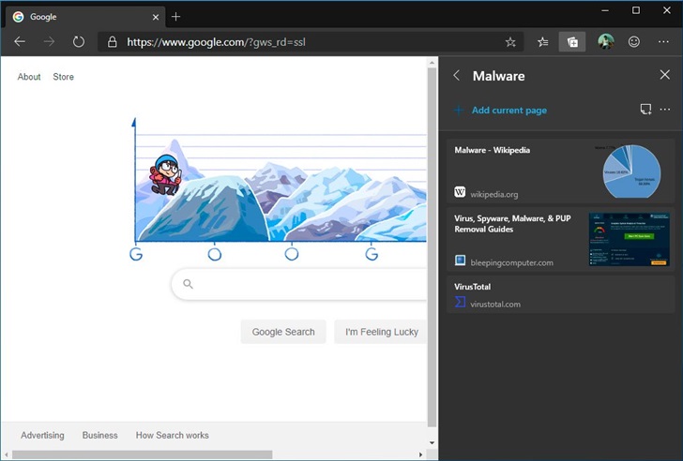Open a new tab with plus button
Screen dimensions: 683x461
click(x=175, y=17)
